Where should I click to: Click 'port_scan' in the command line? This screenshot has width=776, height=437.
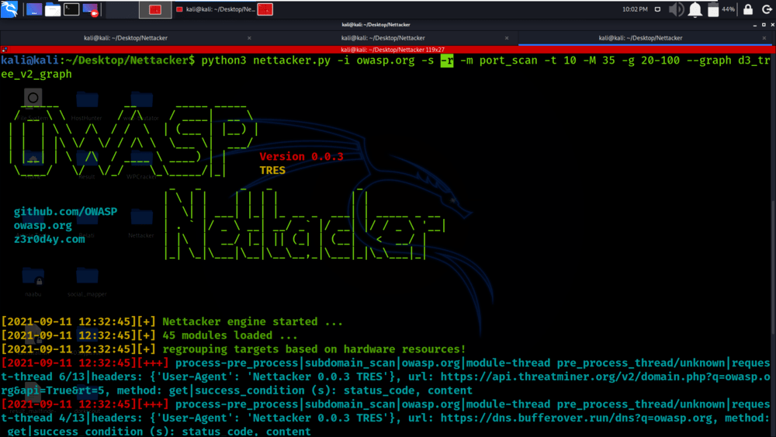pyautogui.click(x=508, y=61)
